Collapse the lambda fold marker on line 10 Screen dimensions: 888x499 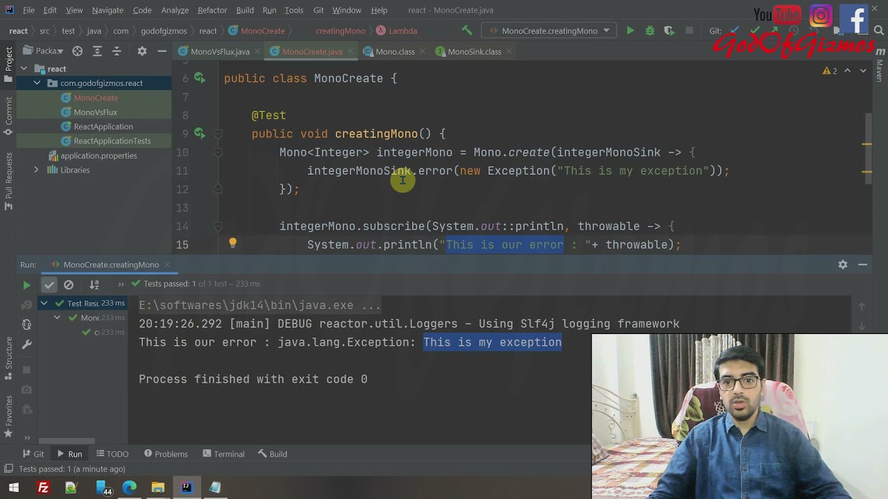[x=218, y=152]
